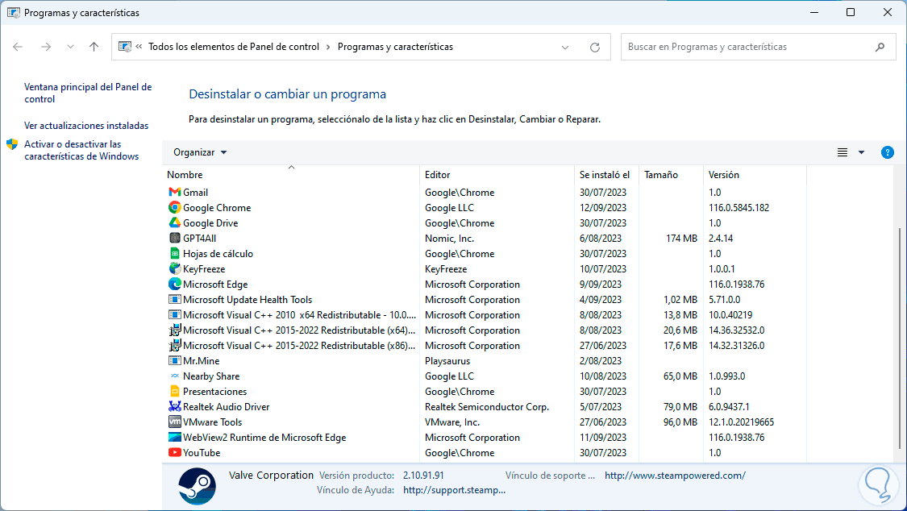907x511 pixels.
Task: Click VMware, Inc. editor cell
Action: click(x=451, y=422)
